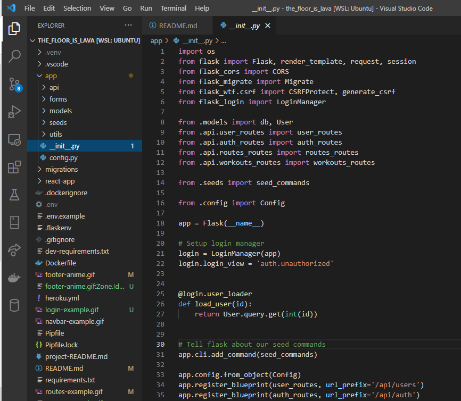Open the Search view icon
This screenshot has height=401, width=461.
point(14,56)
